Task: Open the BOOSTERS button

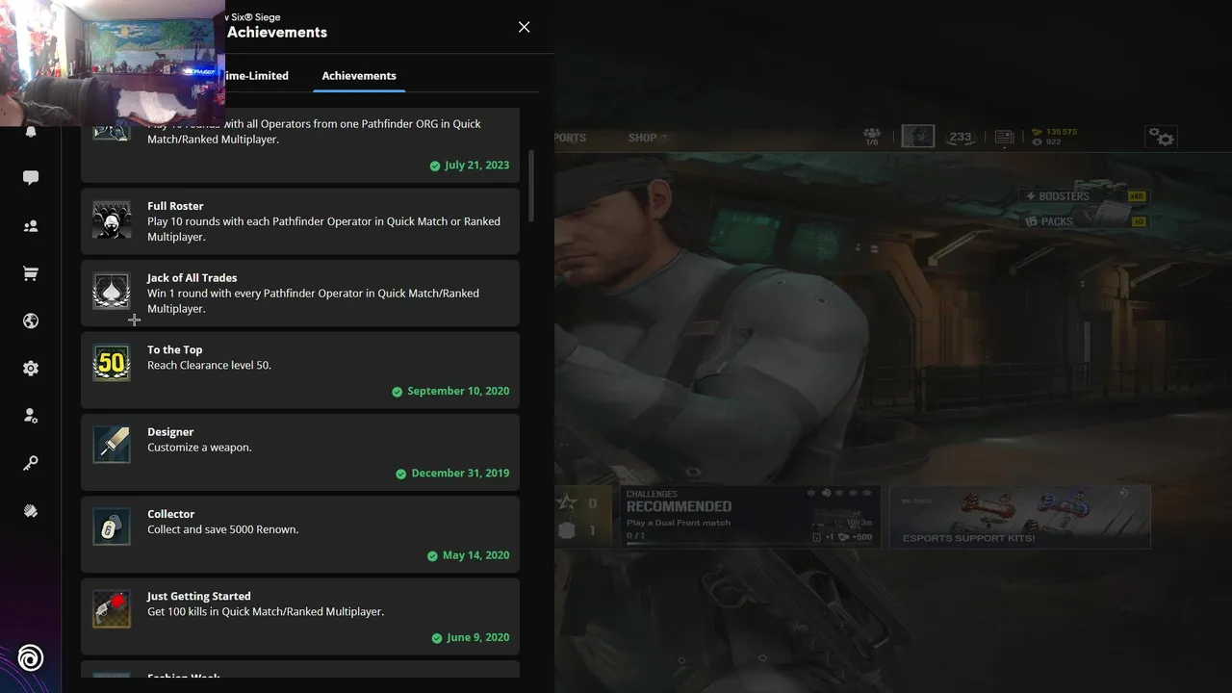Action: click(1086, 196)
